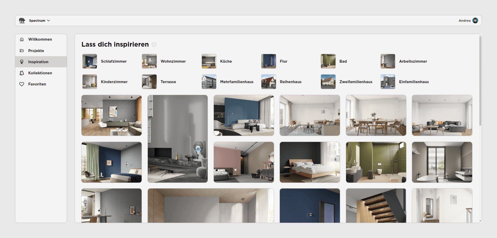Navigate to the Projekte section
The height and width of the screenshot is (238, 497).
36,51
